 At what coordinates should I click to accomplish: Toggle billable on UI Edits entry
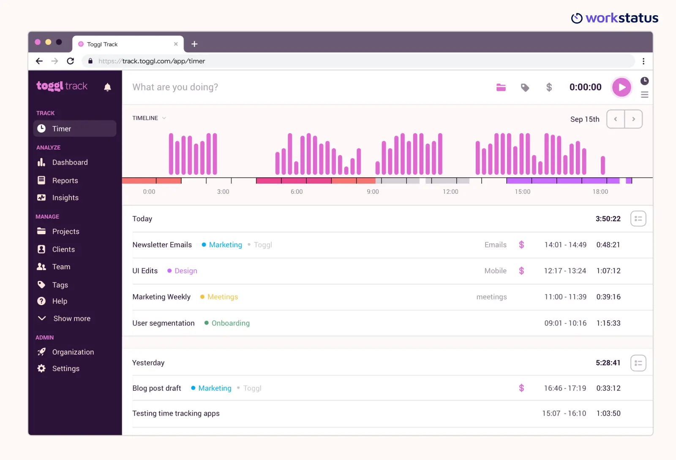521,271
